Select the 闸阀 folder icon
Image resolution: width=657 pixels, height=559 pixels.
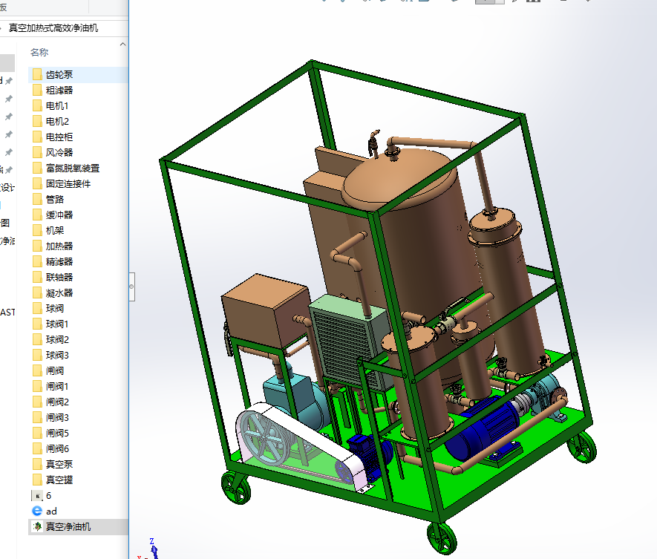click(37, 371)
